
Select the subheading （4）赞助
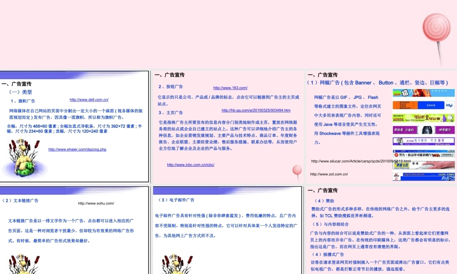point(324,201)
